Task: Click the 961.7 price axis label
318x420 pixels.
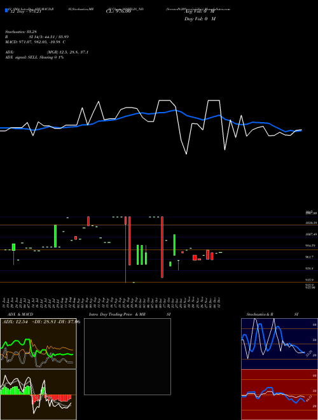Action: (x=310, y=257)
